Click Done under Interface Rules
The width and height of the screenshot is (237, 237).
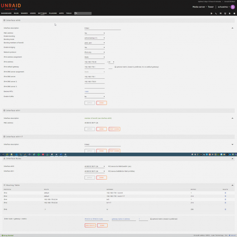(102, 178)
